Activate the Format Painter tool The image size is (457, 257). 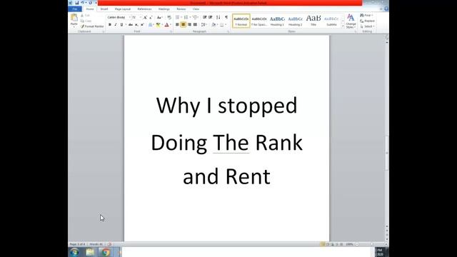pyautogui.click(x=92, y=26)
